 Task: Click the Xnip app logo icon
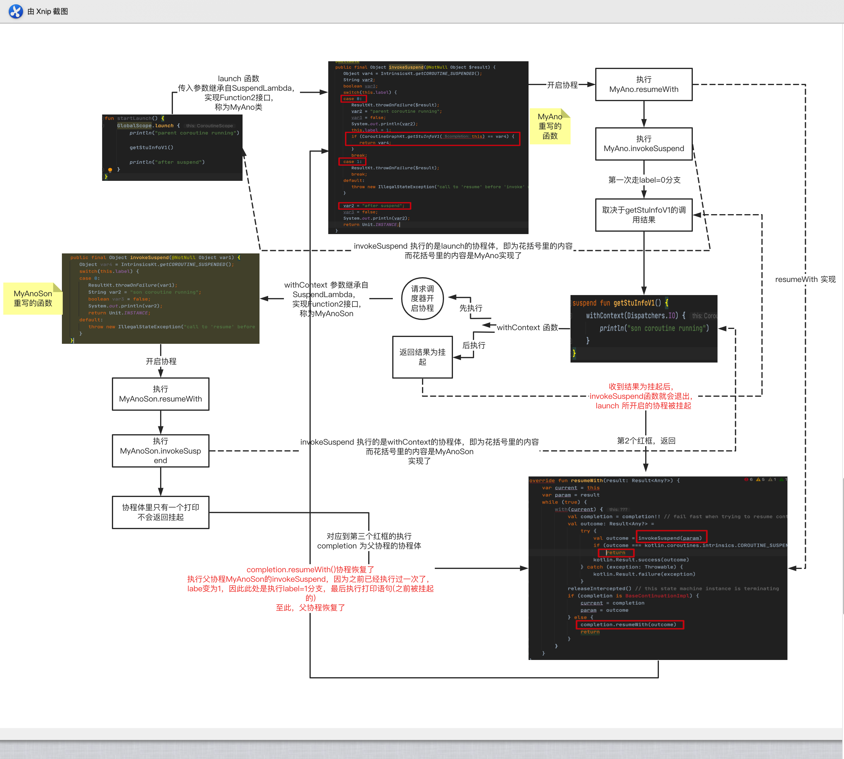(16, 11)
